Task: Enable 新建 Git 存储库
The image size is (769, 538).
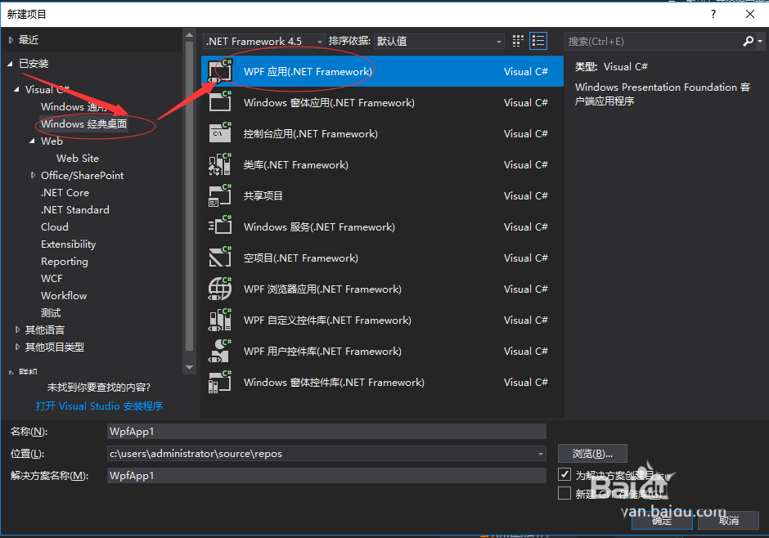Action: 564,492
